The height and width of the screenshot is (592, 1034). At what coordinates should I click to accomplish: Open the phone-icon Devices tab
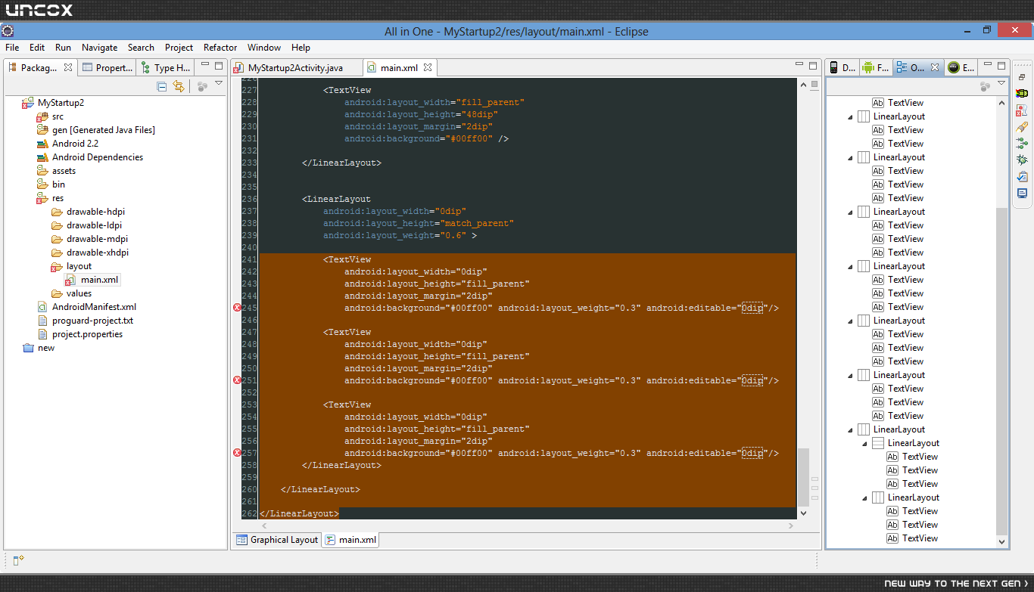[x=842, y=67]
